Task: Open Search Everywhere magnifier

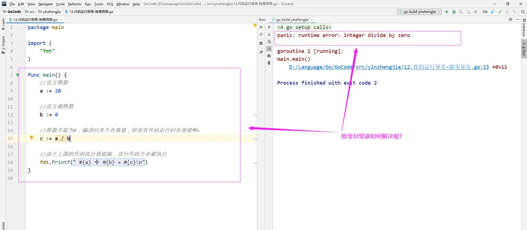Action: 523,12
